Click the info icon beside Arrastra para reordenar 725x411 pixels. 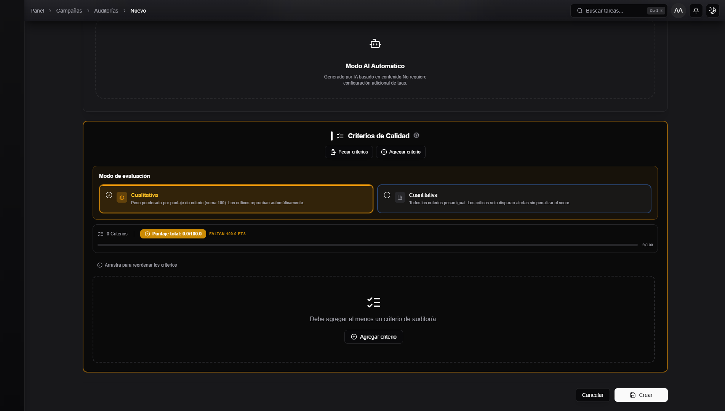100,265
